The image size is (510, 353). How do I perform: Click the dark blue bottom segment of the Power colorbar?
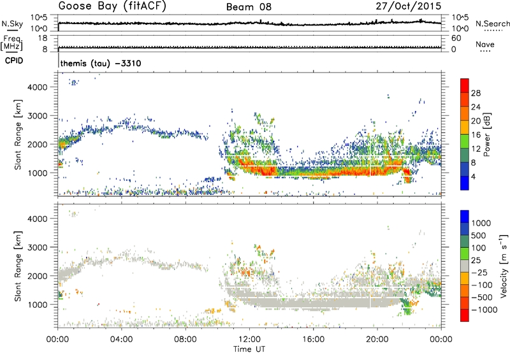pos(465,183)
